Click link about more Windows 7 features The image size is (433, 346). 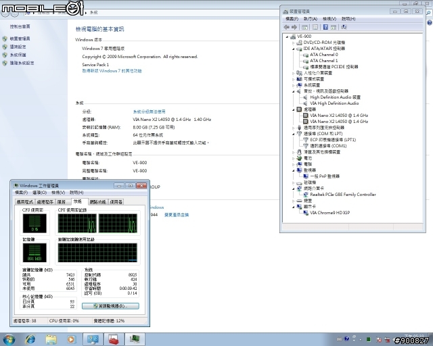tap(112, 71)
